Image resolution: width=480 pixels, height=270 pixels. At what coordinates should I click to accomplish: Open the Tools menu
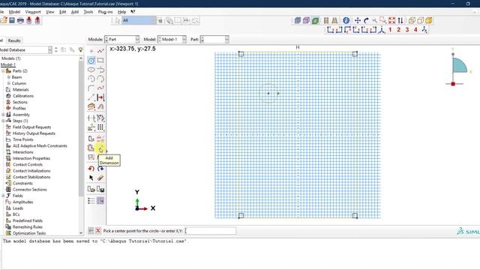point(88,12)
